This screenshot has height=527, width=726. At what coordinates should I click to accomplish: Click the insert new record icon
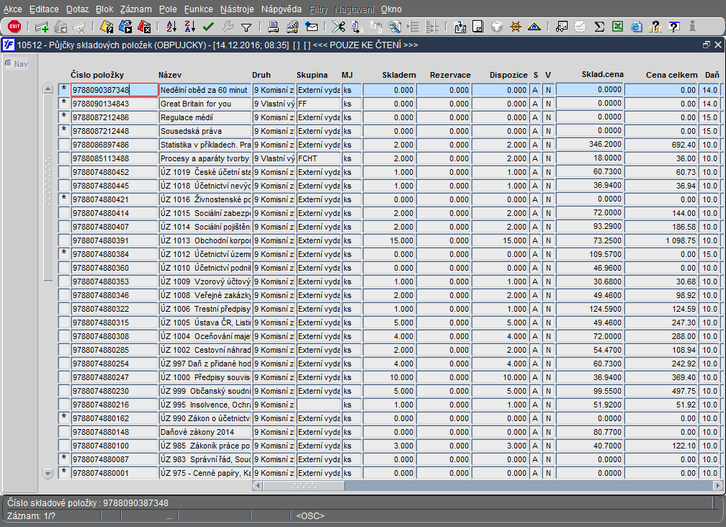click(x=42, y=27)
